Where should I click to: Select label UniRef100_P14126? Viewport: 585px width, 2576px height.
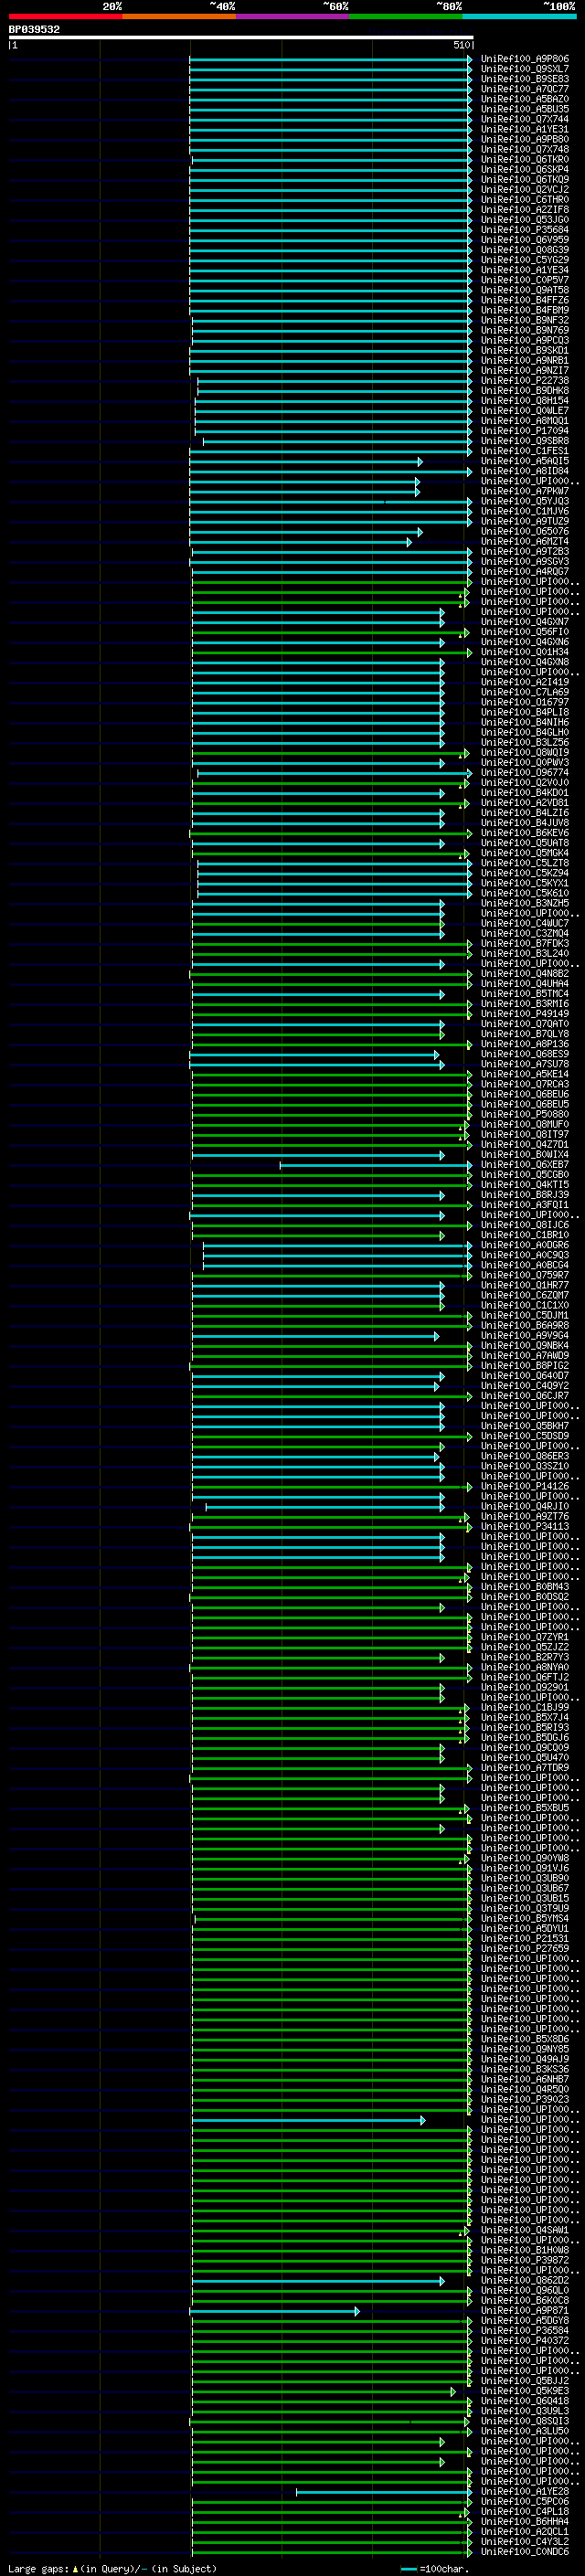(x=525, y=1486)
